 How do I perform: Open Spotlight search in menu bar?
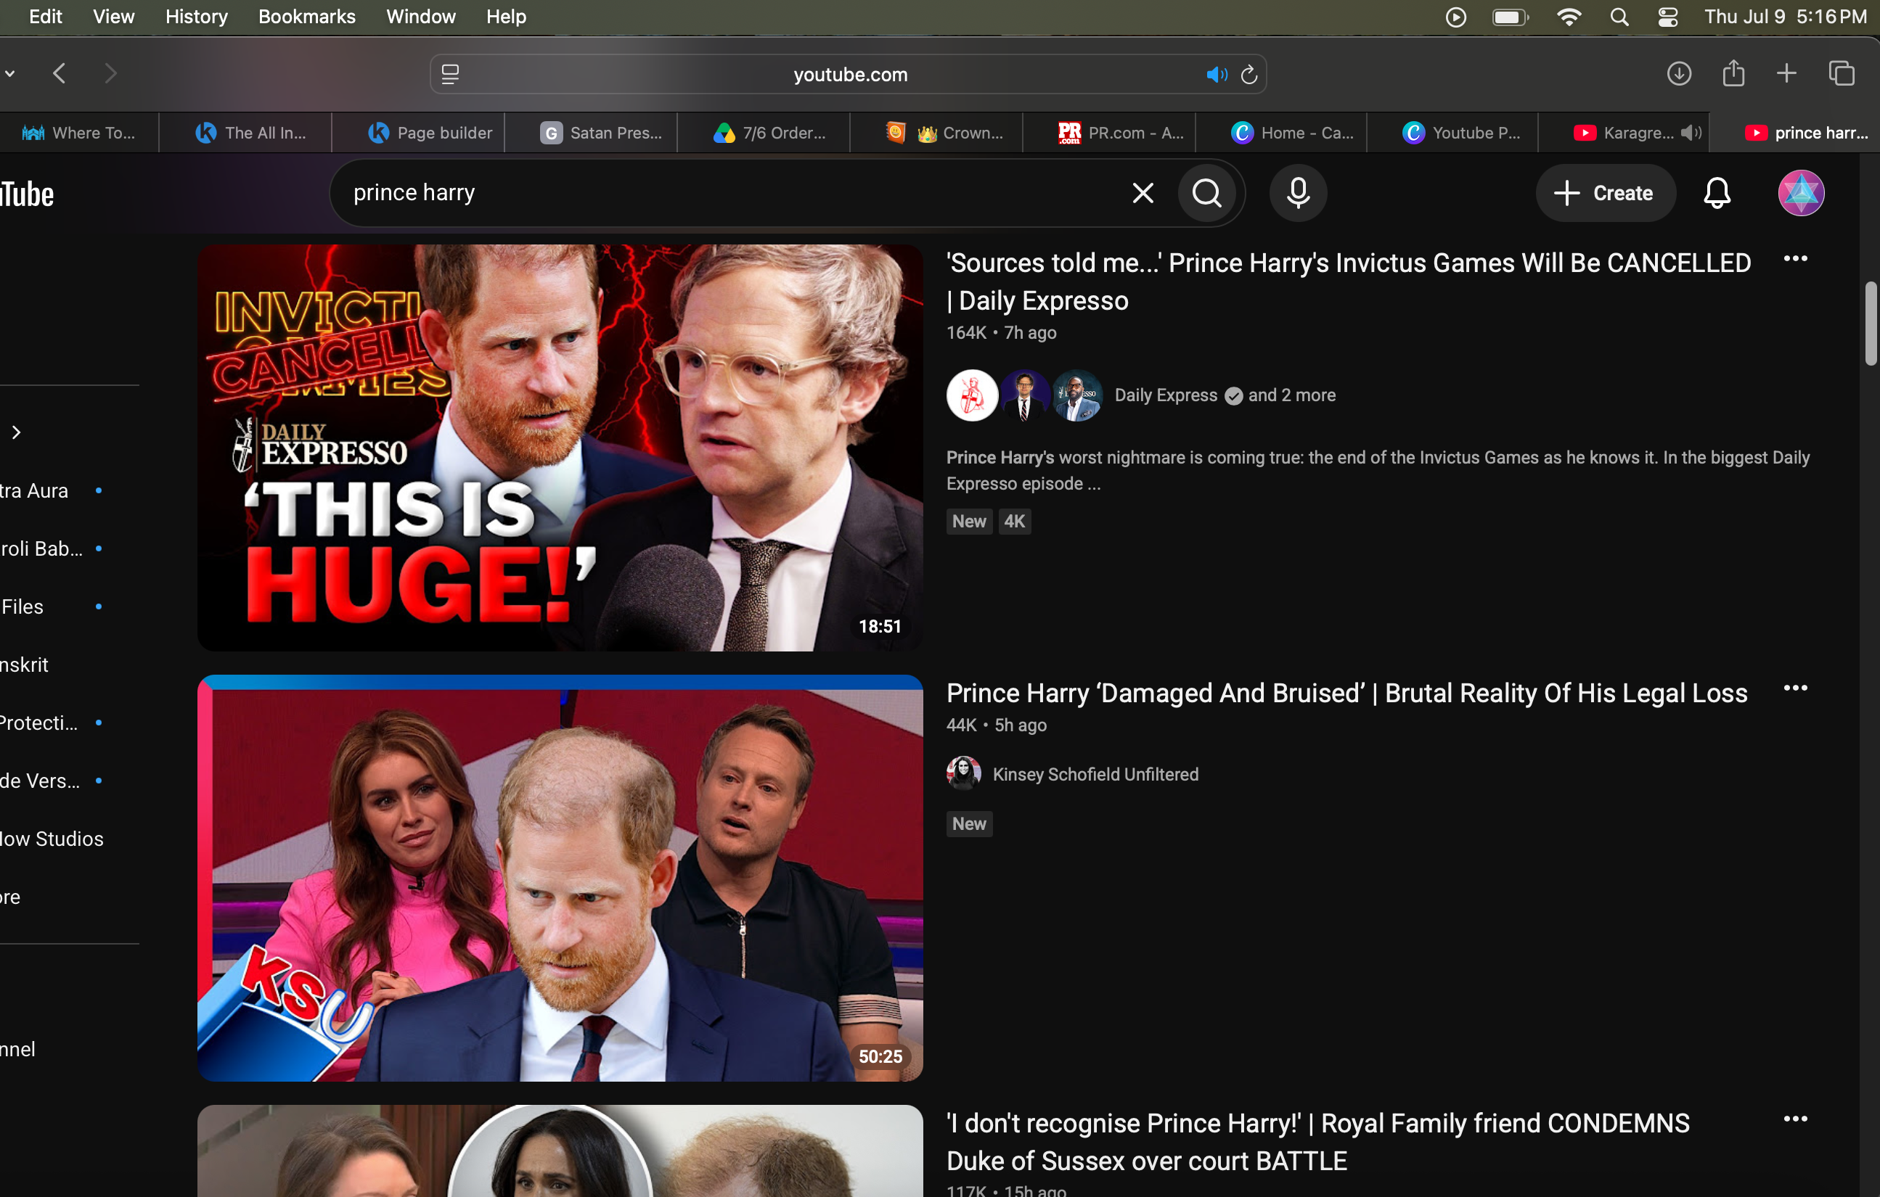click(x=1620, y=17)
